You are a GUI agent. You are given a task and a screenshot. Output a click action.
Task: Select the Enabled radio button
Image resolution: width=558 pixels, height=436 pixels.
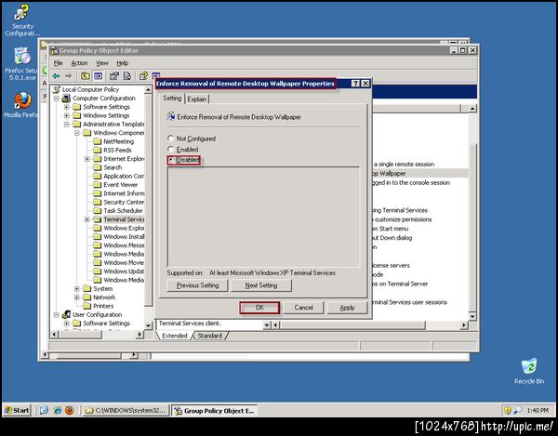(171, 150)
